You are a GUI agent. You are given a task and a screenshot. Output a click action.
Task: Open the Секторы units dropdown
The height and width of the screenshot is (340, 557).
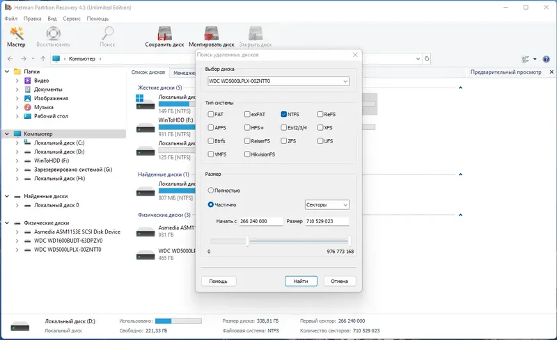[327, 205]
